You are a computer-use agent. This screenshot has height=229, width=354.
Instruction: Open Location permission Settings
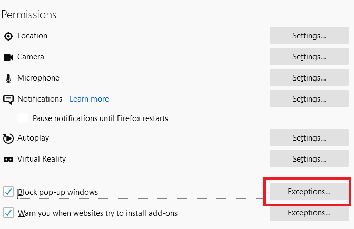pyautogui.click(x=309, y=36)
